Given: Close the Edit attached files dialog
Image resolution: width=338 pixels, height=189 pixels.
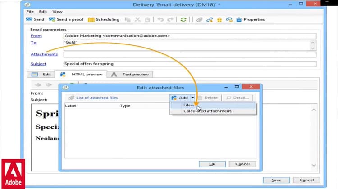Looking at the screenshot, I should tap(251, 87).
